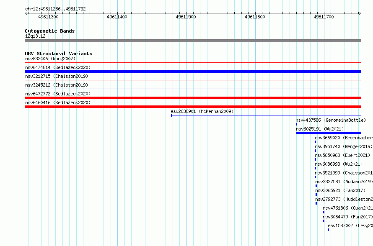Click the nsv832406 (Wong2007) variant label
Viewport: 373px width, 246px height.
click(50, 59)
